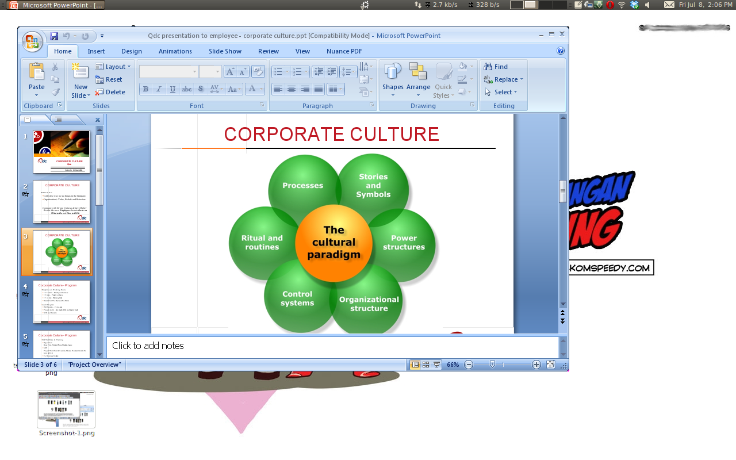Image resolution: width=736 pixels, height=460 pixels.
Task: Align text right in Paragraph group
Action: [305, 89]
